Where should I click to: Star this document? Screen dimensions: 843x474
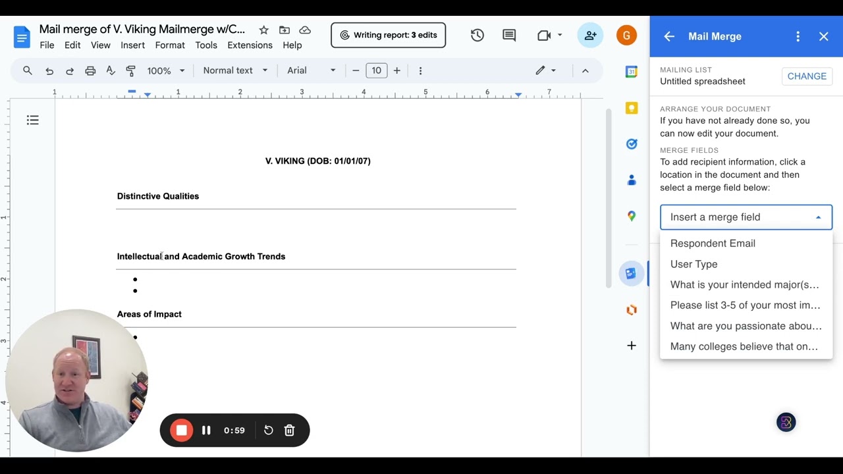click(263, 30)
